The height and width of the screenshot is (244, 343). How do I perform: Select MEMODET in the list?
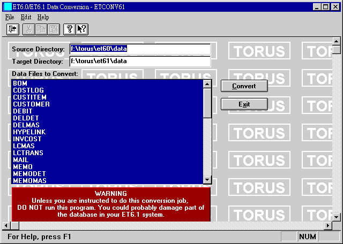[107, 174]
